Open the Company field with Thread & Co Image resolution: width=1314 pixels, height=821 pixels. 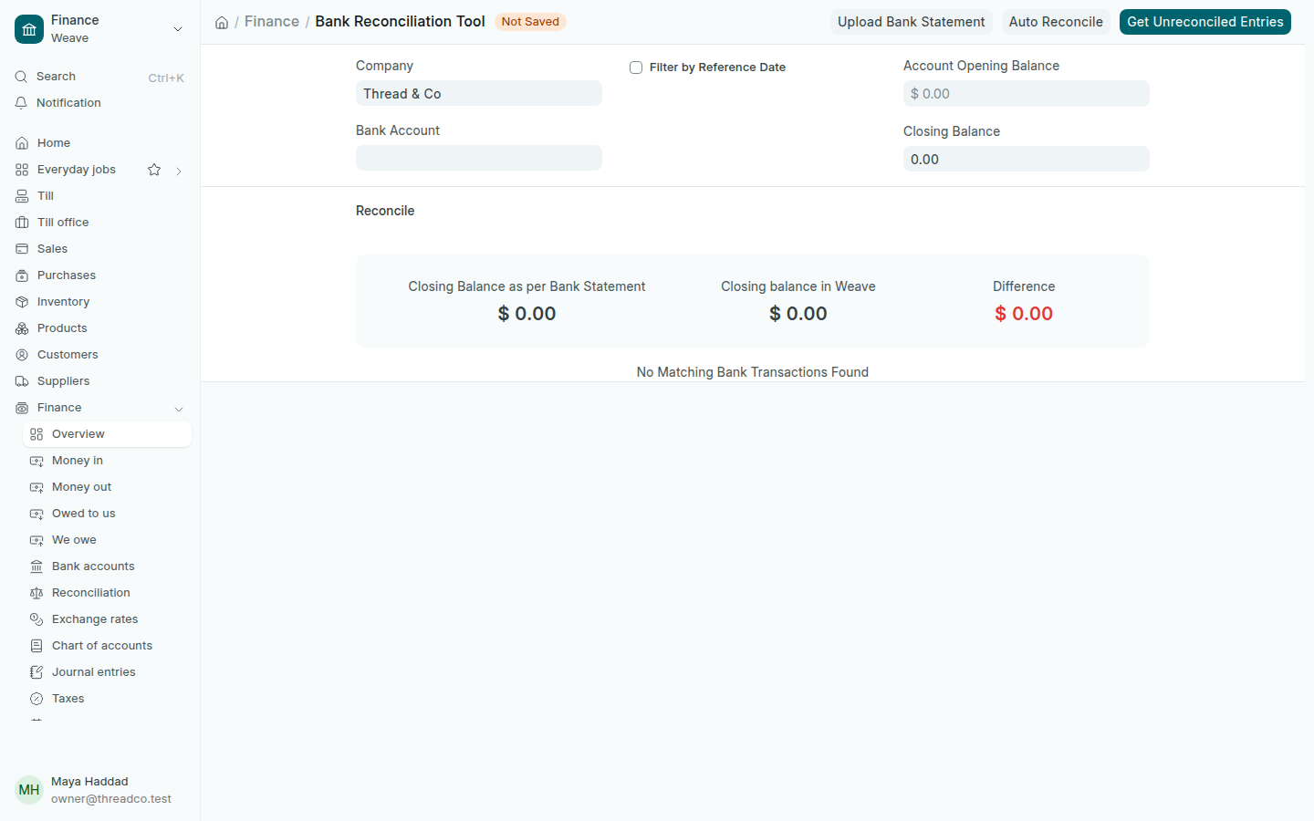pyautogui.click(x=479, y=93)
